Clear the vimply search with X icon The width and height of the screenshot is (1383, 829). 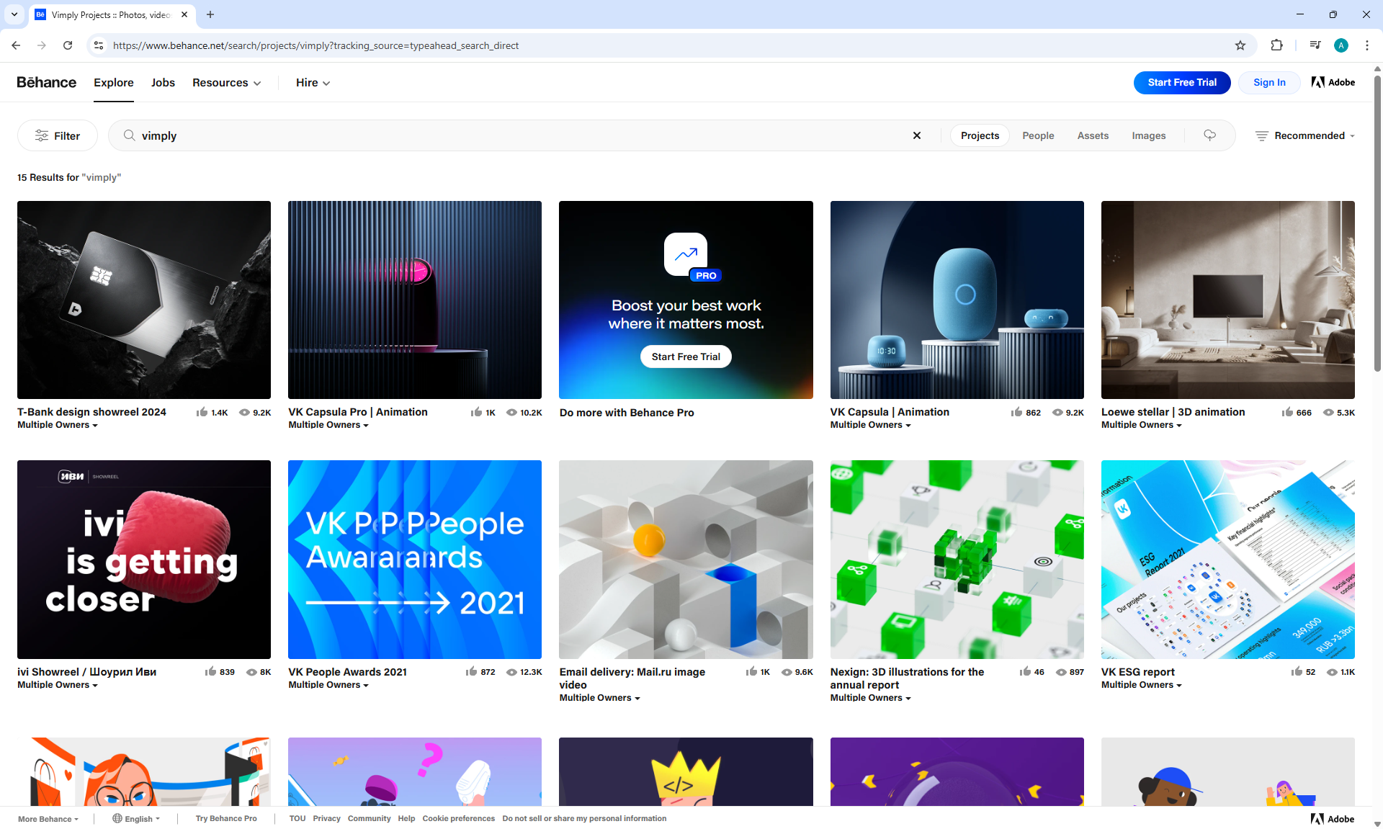916,135
